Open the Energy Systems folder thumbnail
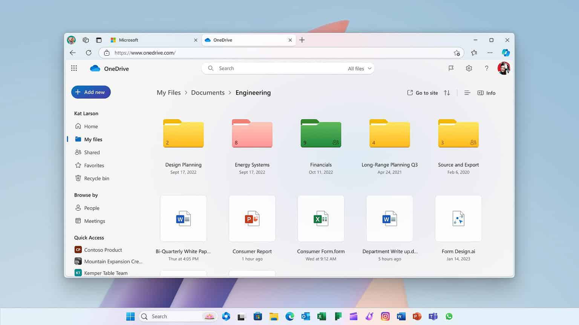Image resolution: width=579 pixels, height=325 pixels. click(252, 134)
